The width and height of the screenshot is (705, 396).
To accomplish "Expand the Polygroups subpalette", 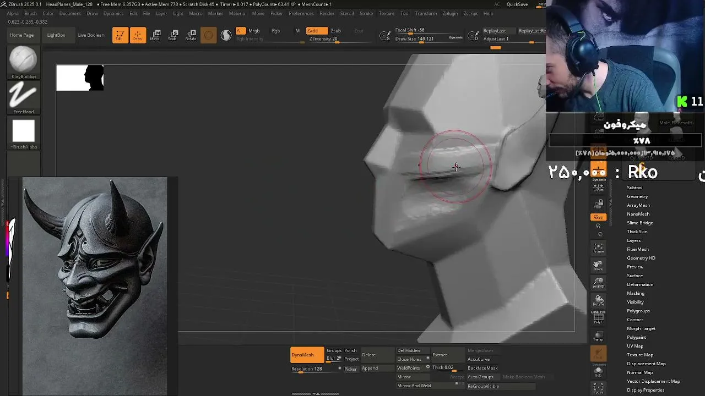I will (x=638, y=311).
